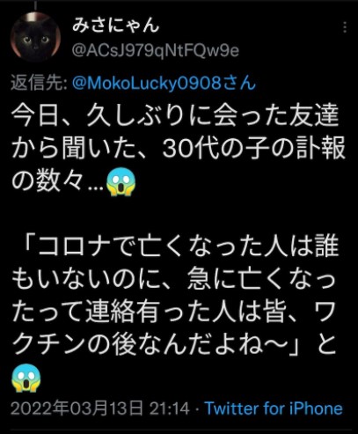Click the screaming emoji below the quote

(x=26, y=378)
